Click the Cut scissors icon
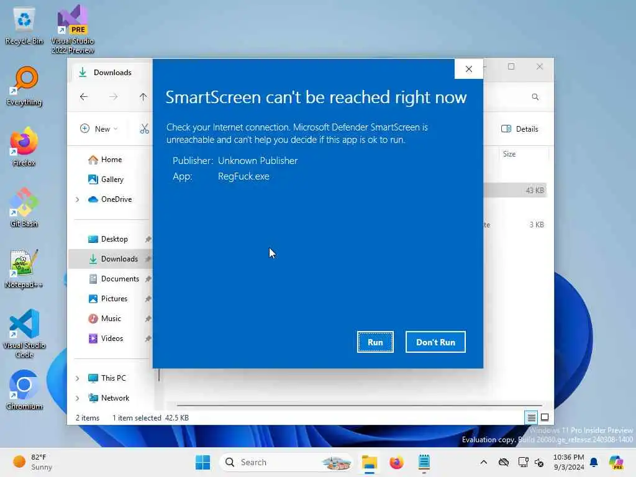The height and width of the screenshot is (477, 636). (x=144, y=129)
